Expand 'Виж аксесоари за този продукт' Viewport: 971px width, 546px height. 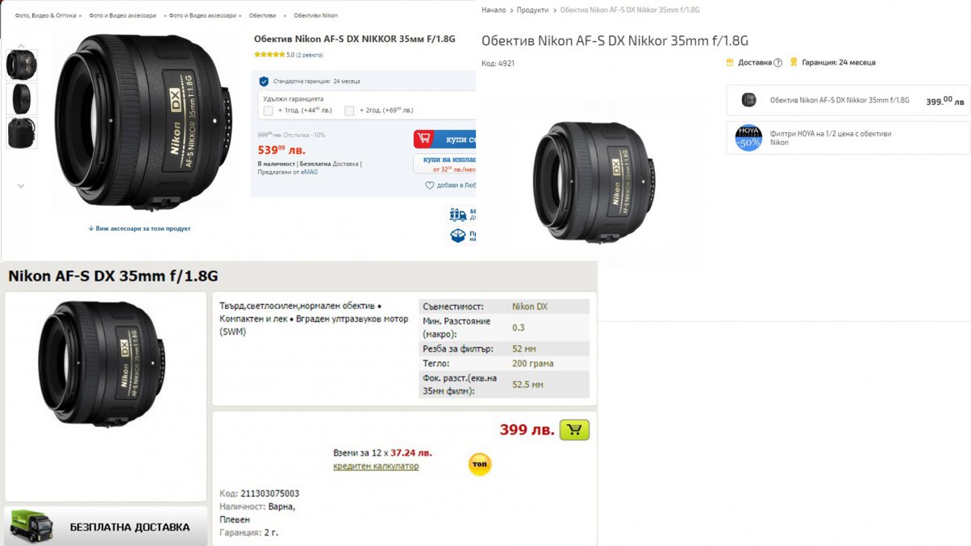coord(140,229)
